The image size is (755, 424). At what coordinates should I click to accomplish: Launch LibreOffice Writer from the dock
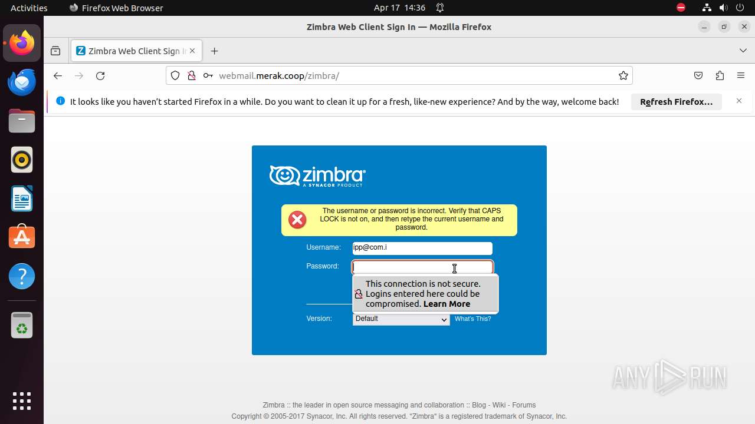22,198
